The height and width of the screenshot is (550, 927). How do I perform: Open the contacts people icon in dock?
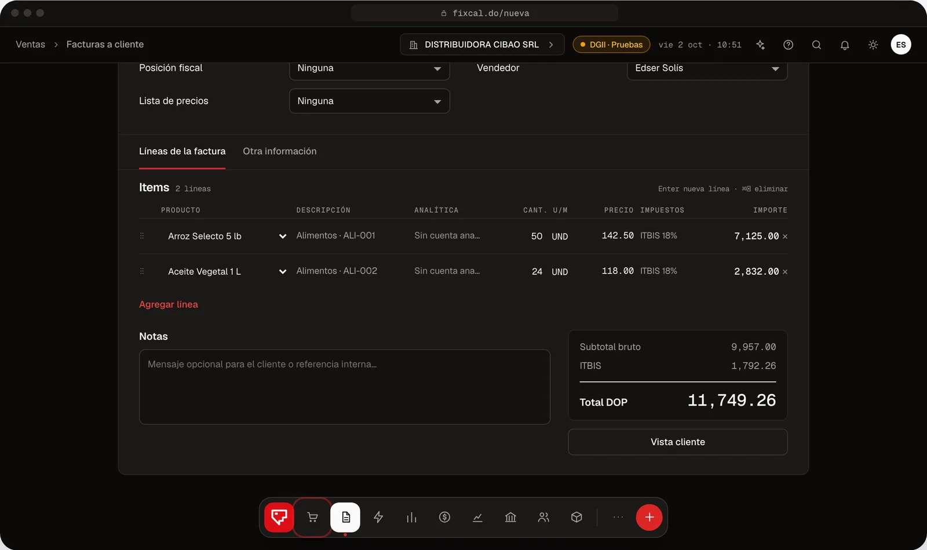tap(543, 517)
